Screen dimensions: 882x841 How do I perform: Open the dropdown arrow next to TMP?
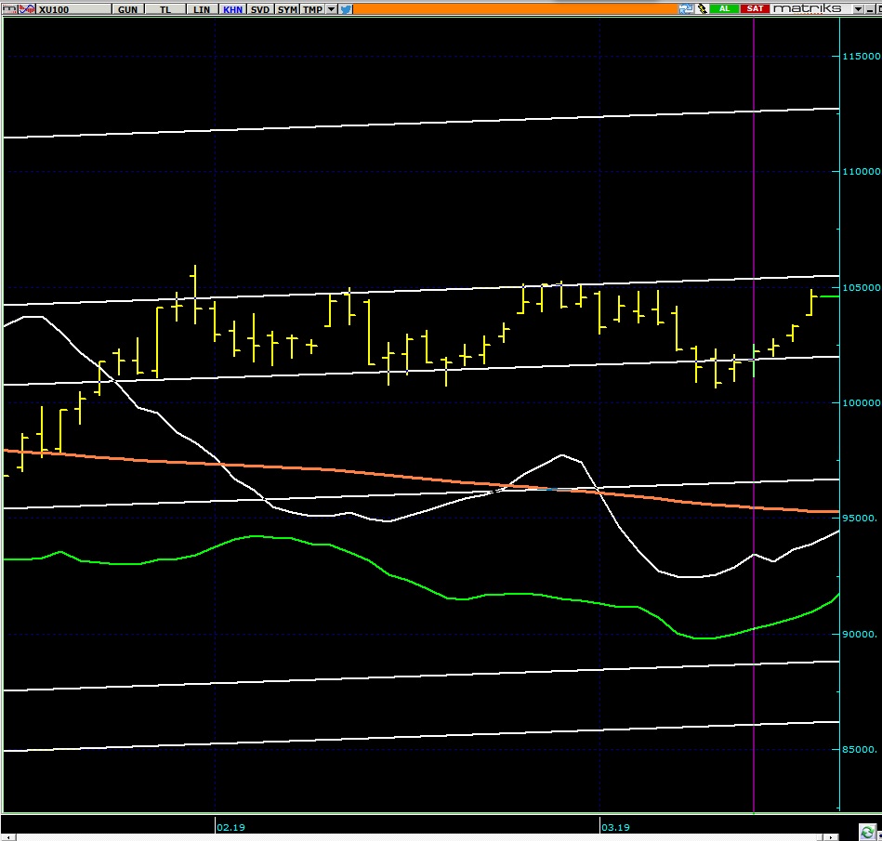(331, 9)
